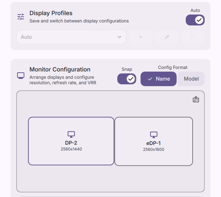
Task: Toggle the Auto display profiles switch
Action: pyautogui.click(x=195, y=20)
